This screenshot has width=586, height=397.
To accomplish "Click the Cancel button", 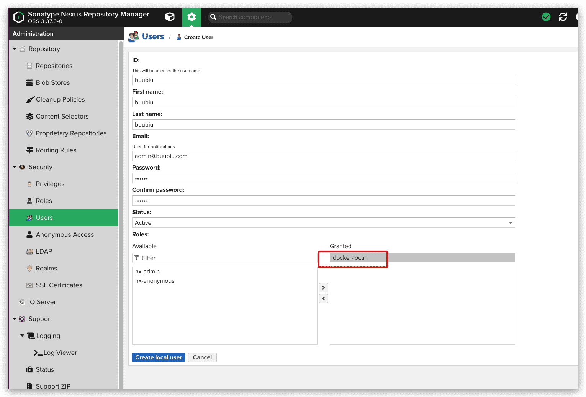I will (202, 357).
